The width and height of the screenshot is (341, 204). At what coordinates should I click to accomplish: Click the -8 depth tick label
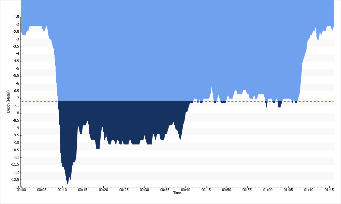coord(17,113)
